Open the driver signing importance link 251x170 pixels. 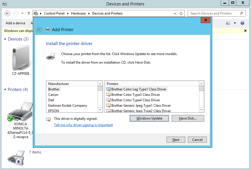[x=83, y=125]
